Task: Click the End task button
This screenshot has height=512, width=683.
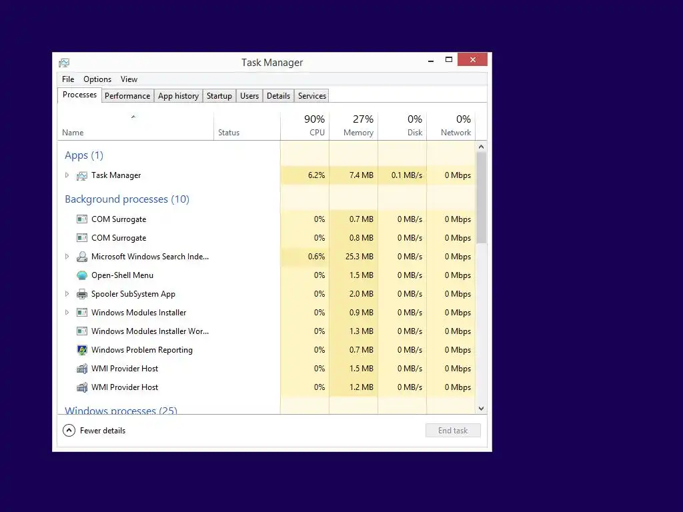Action: 453,431
